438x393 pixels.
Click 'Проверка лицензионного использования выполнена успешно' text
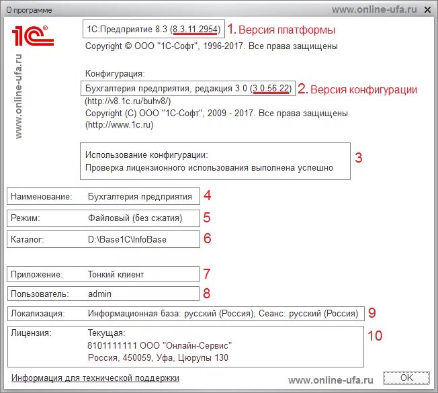pyautogui.click(x=209, y=167)
